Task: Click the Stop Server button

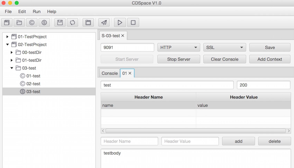Action: coord(179,59)
